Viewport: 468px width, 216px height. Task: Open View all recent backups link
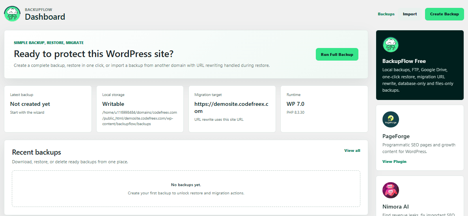(x=352, y=150)
